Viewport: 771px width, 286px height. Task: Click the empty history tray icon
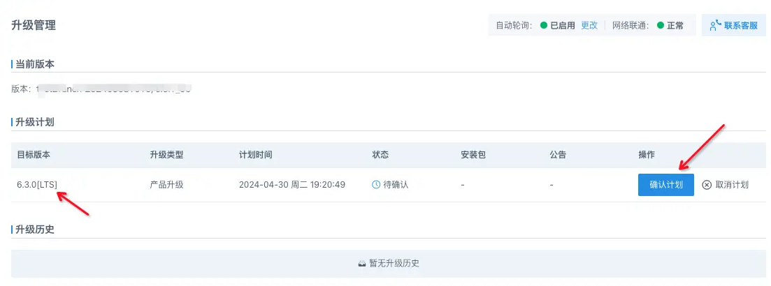(x=362, y=264)
